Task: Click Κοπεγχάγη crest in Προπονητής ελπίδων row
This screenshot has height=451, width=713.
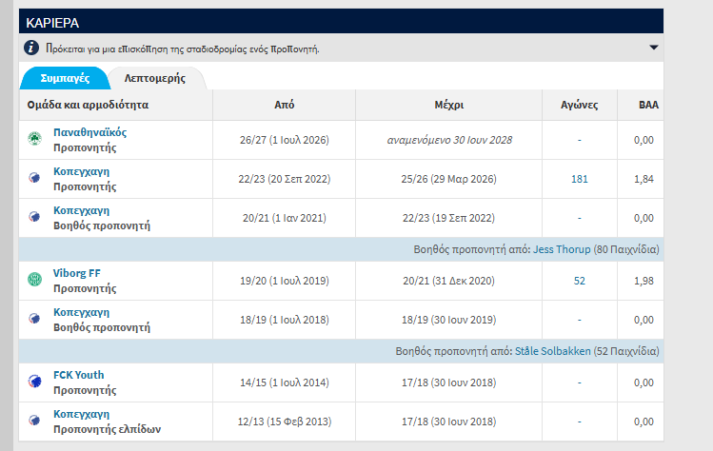Action: (x=34, y=421)
